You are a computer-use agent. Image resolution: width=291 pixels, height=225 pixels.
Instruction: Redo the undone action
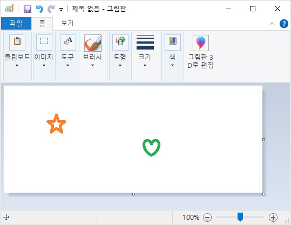pyautogui.click(x=51, y=9)
